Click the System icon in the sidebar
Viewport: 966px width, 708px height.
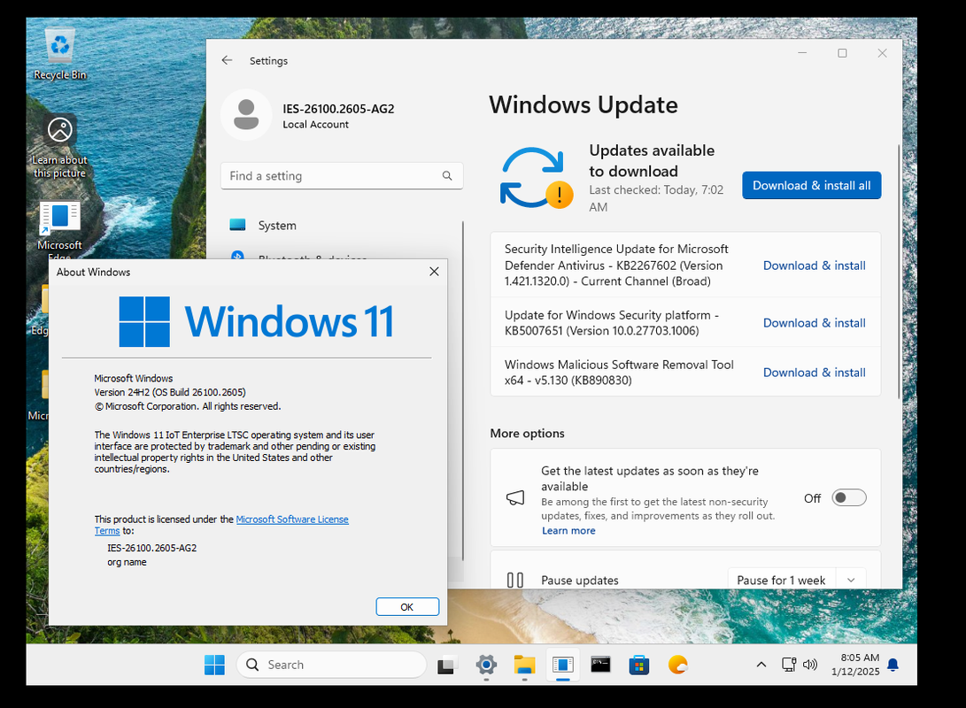[237, 225]
